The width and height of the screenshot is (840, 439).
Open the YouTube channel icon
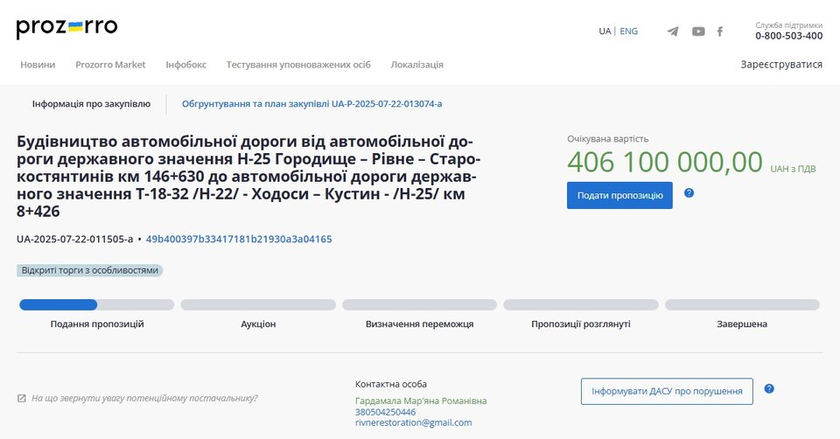[698, 31]
